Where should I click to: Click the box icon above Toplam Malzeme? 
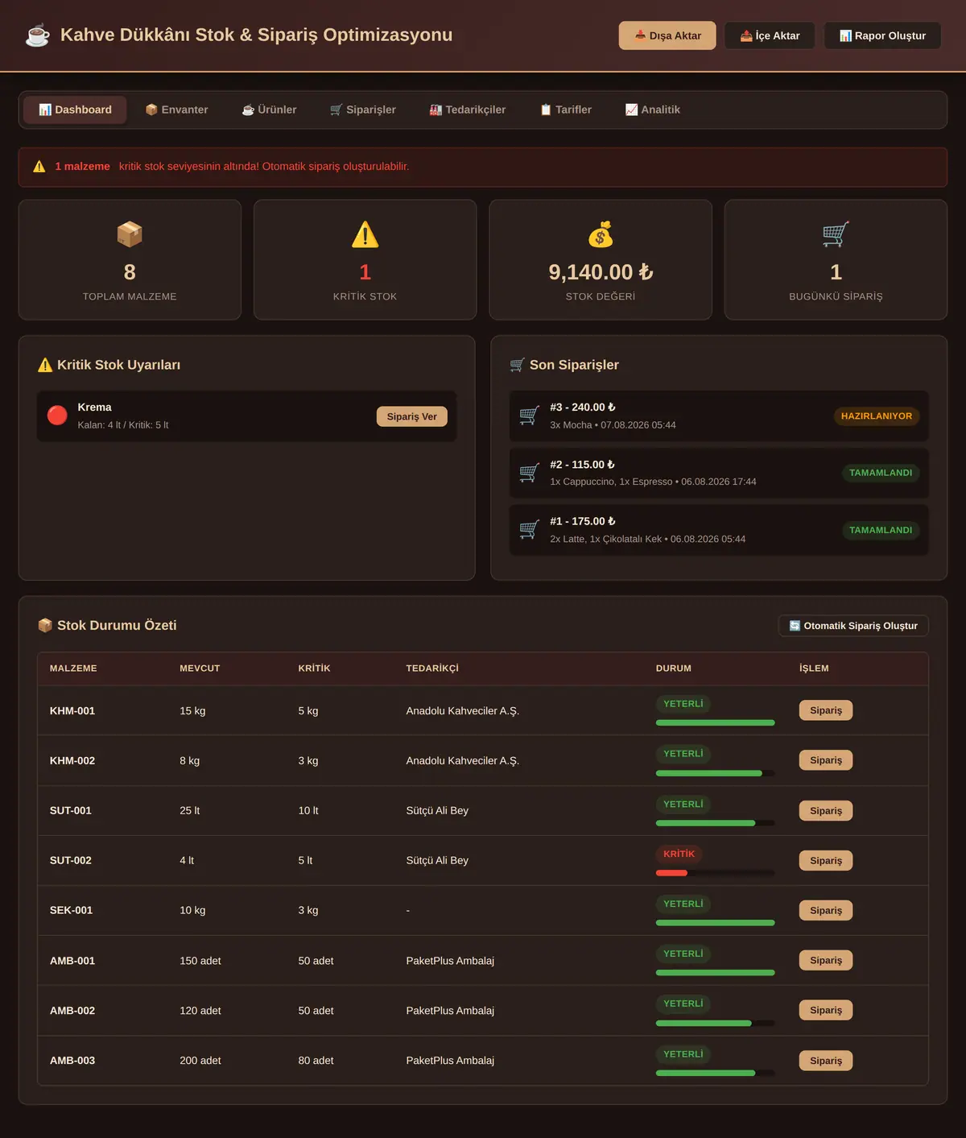[130, 234]
